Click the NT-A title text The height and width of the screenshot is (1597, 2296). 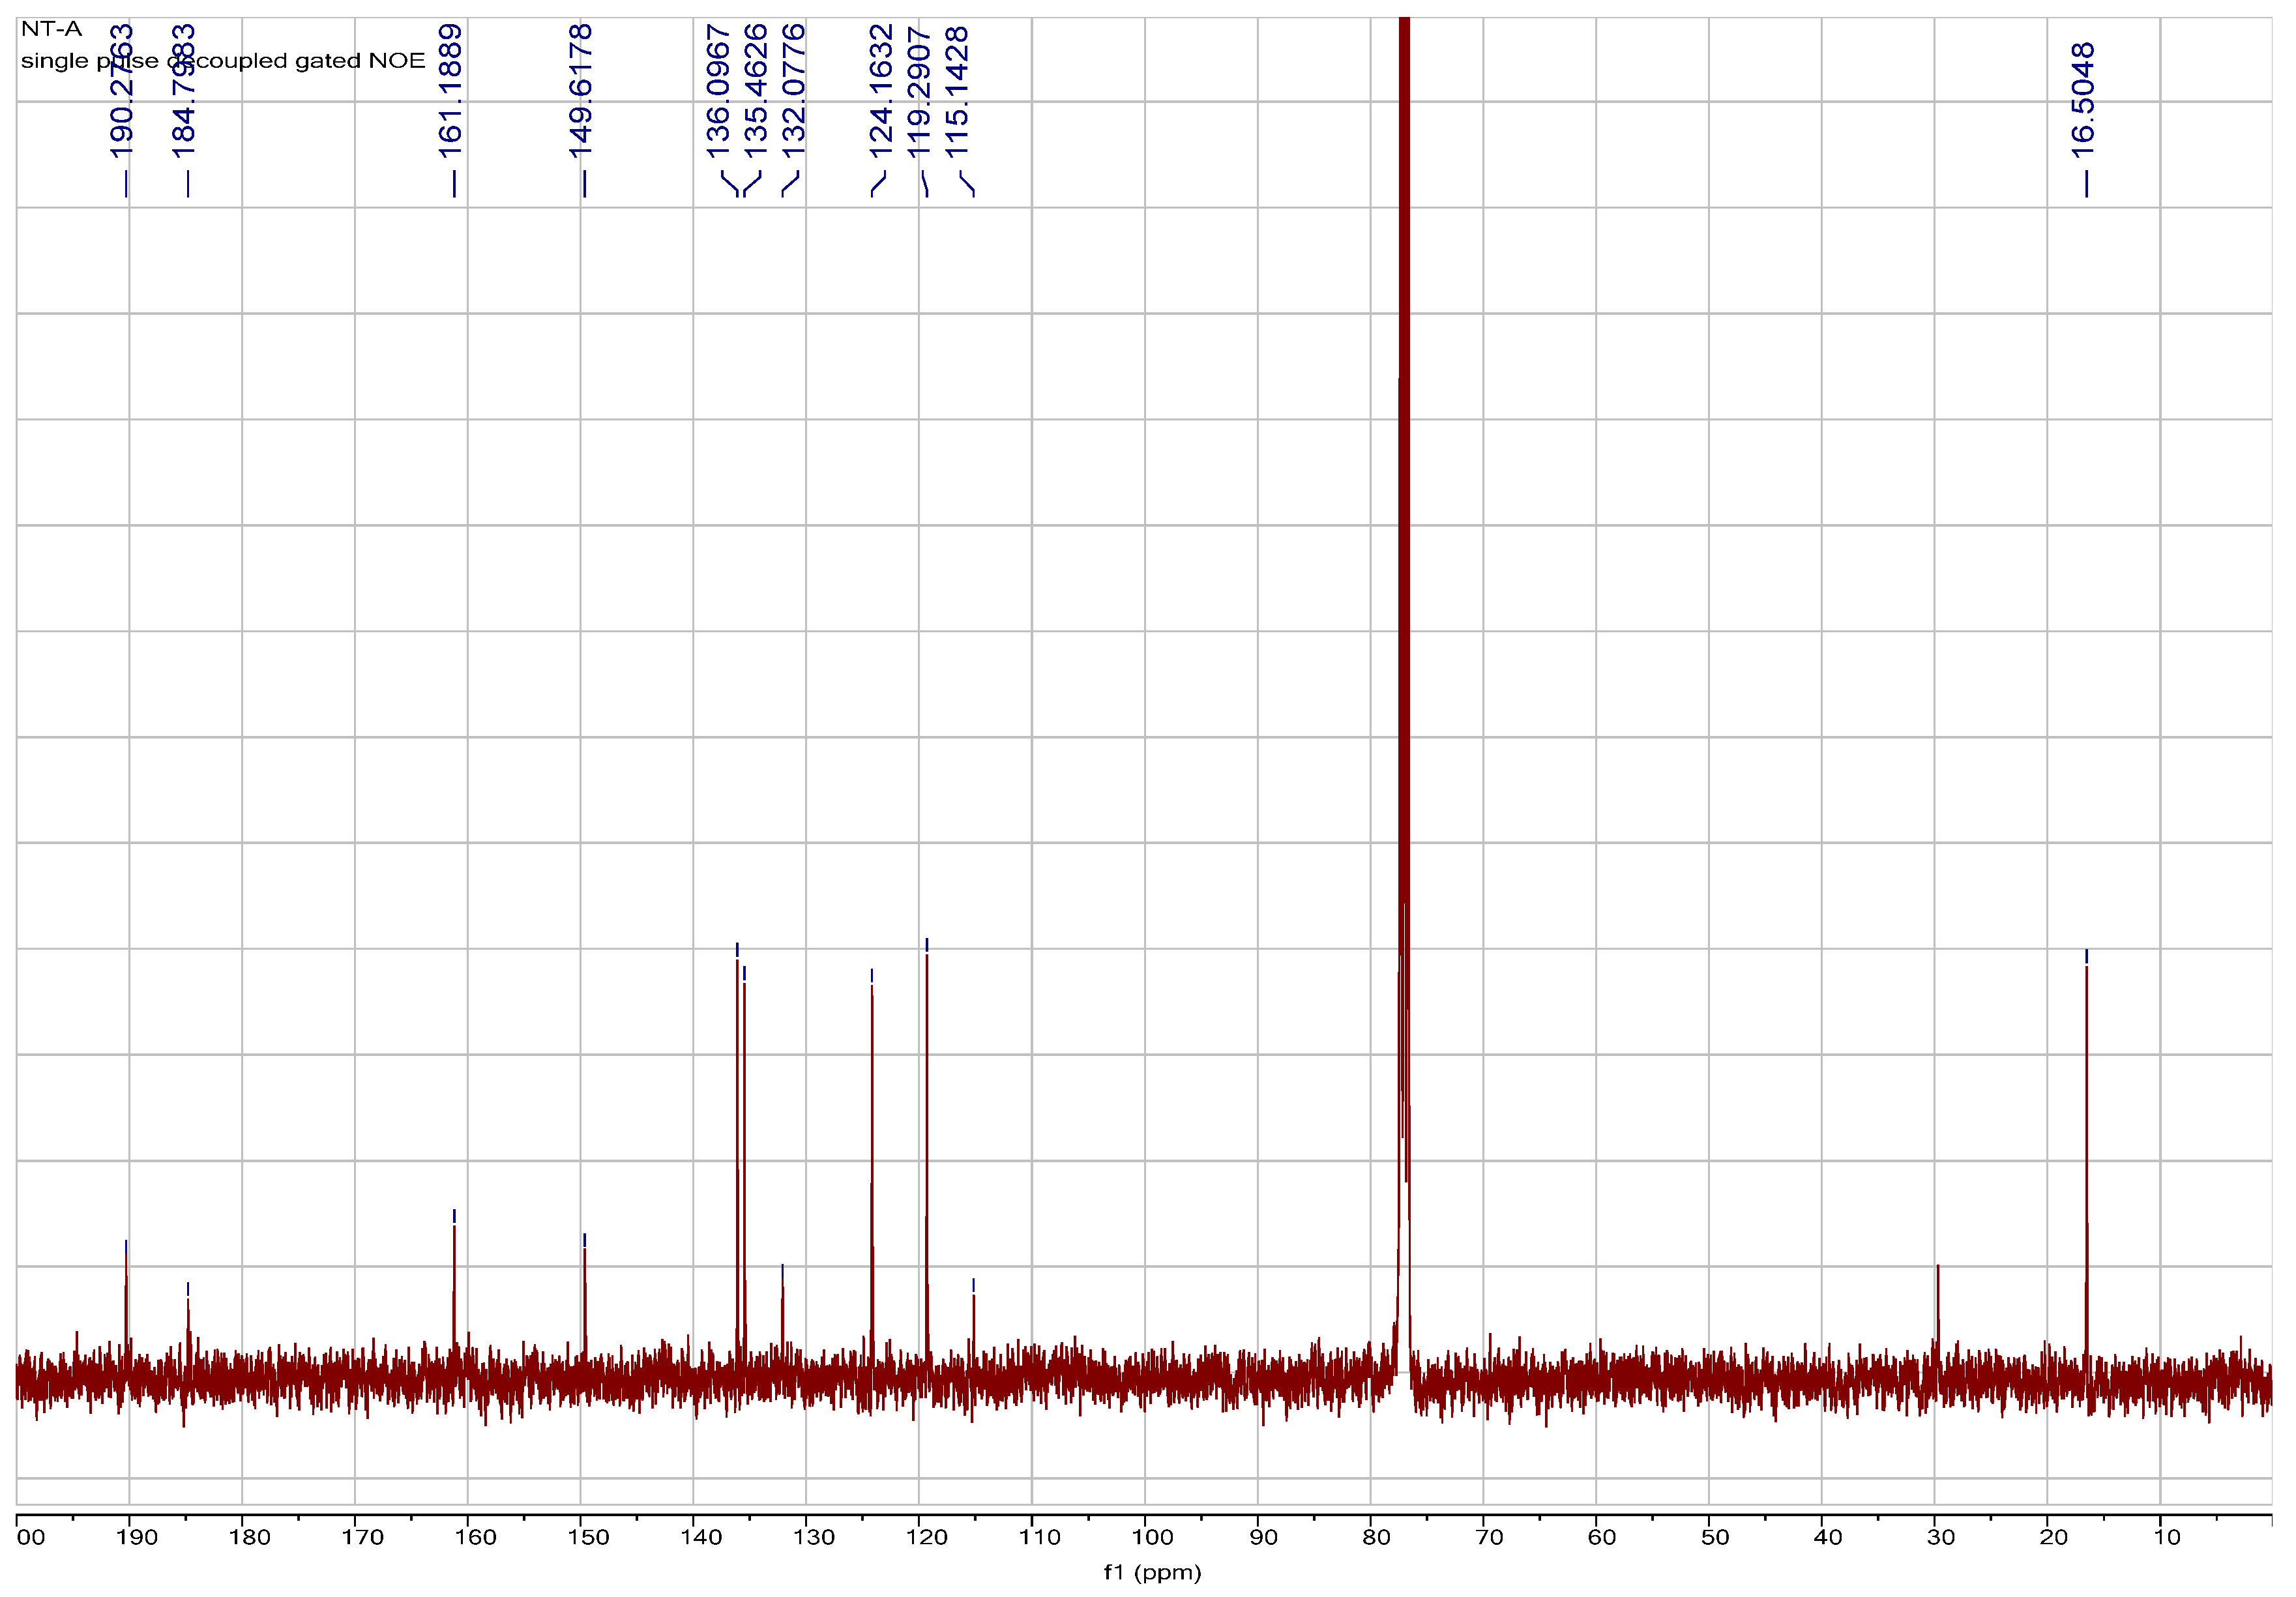pos(51,29)
